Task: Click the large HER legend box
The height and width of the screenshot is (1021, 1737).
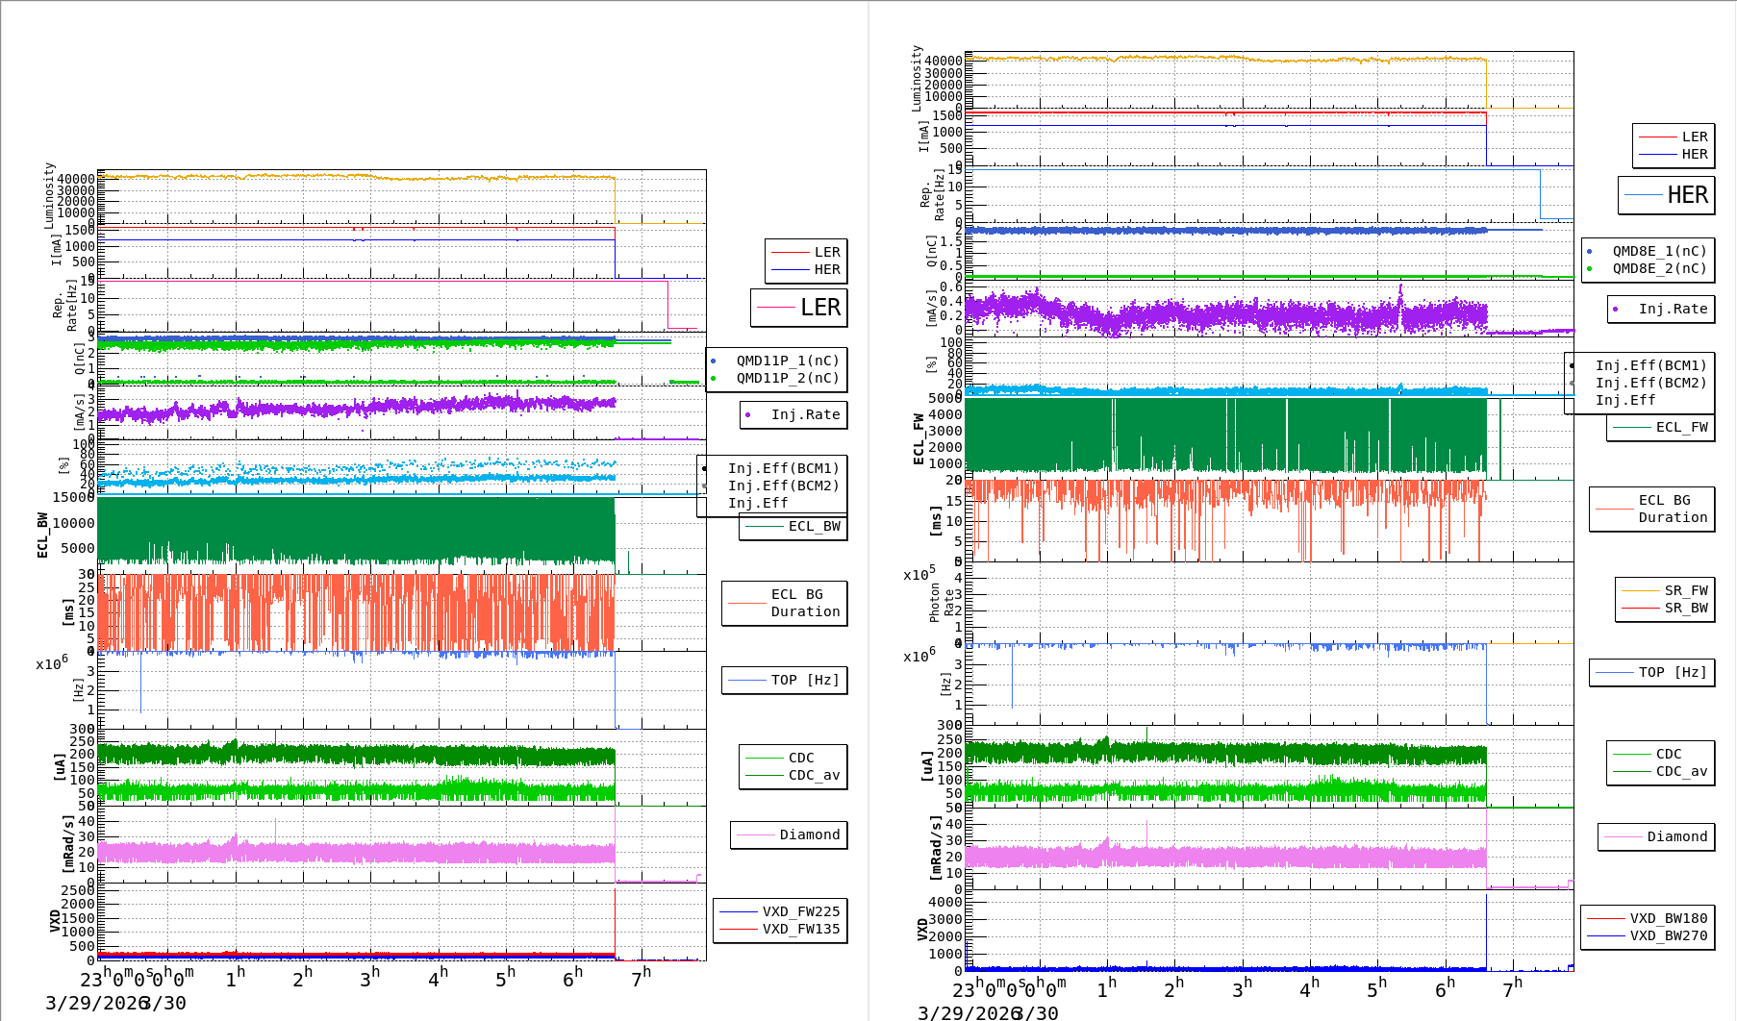Action: tap(1667, 195)
